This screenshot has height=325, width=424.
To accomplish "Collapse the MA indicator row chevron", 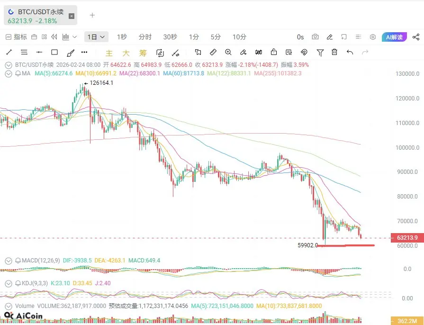I will pyautogui.click(x=9, y=73).
